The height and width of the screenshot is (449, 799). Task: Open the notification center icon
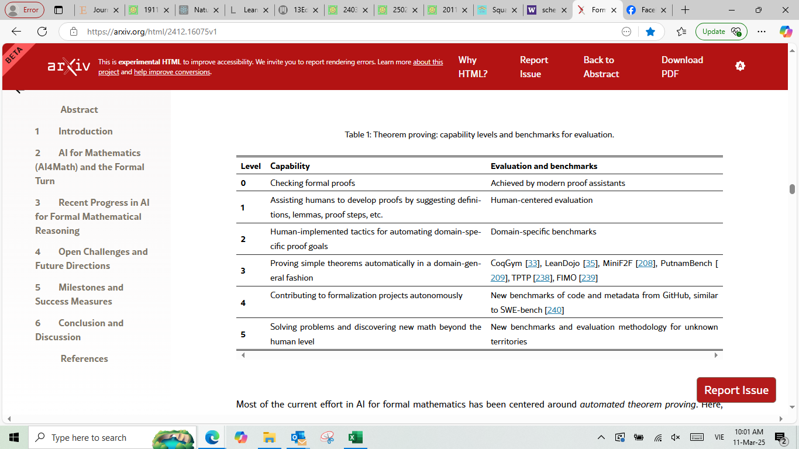pyautogui.click(x=781, y=437)
